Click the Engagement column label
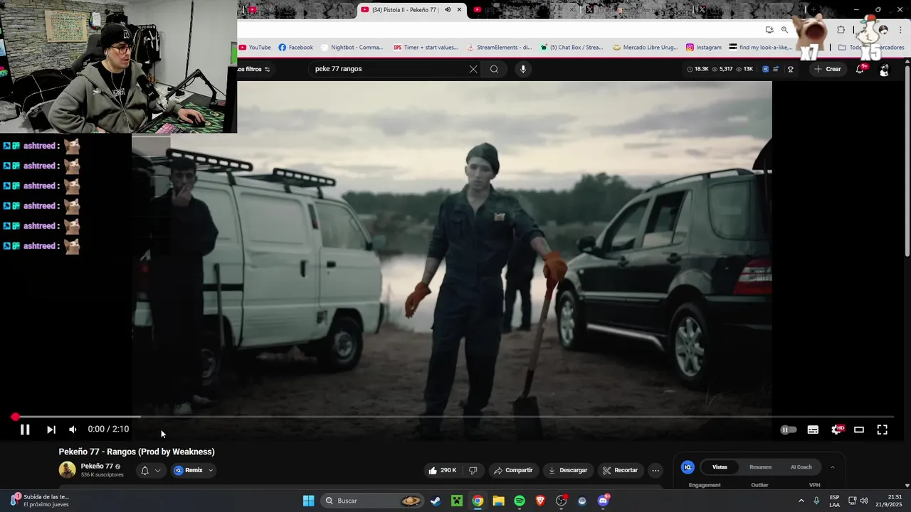Viewport: 911px width, 512px height. tap(705, 485)
